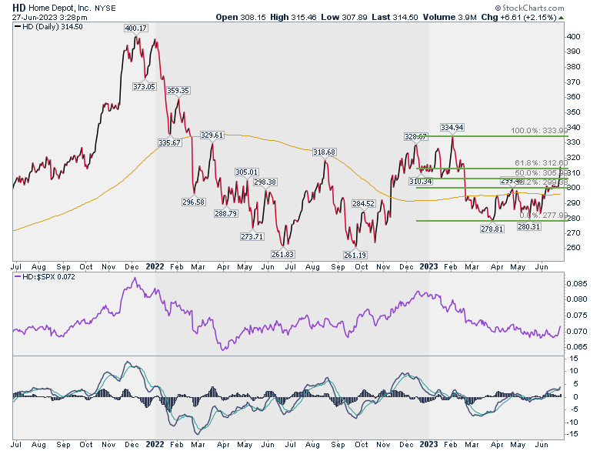Click the 310.34 price label
Viewport: 600px width, 451px height.
point(420,182)
